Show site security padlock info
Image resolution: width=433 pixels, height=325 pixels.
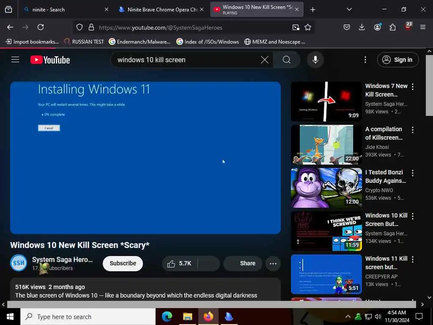(x=91, y=27)
